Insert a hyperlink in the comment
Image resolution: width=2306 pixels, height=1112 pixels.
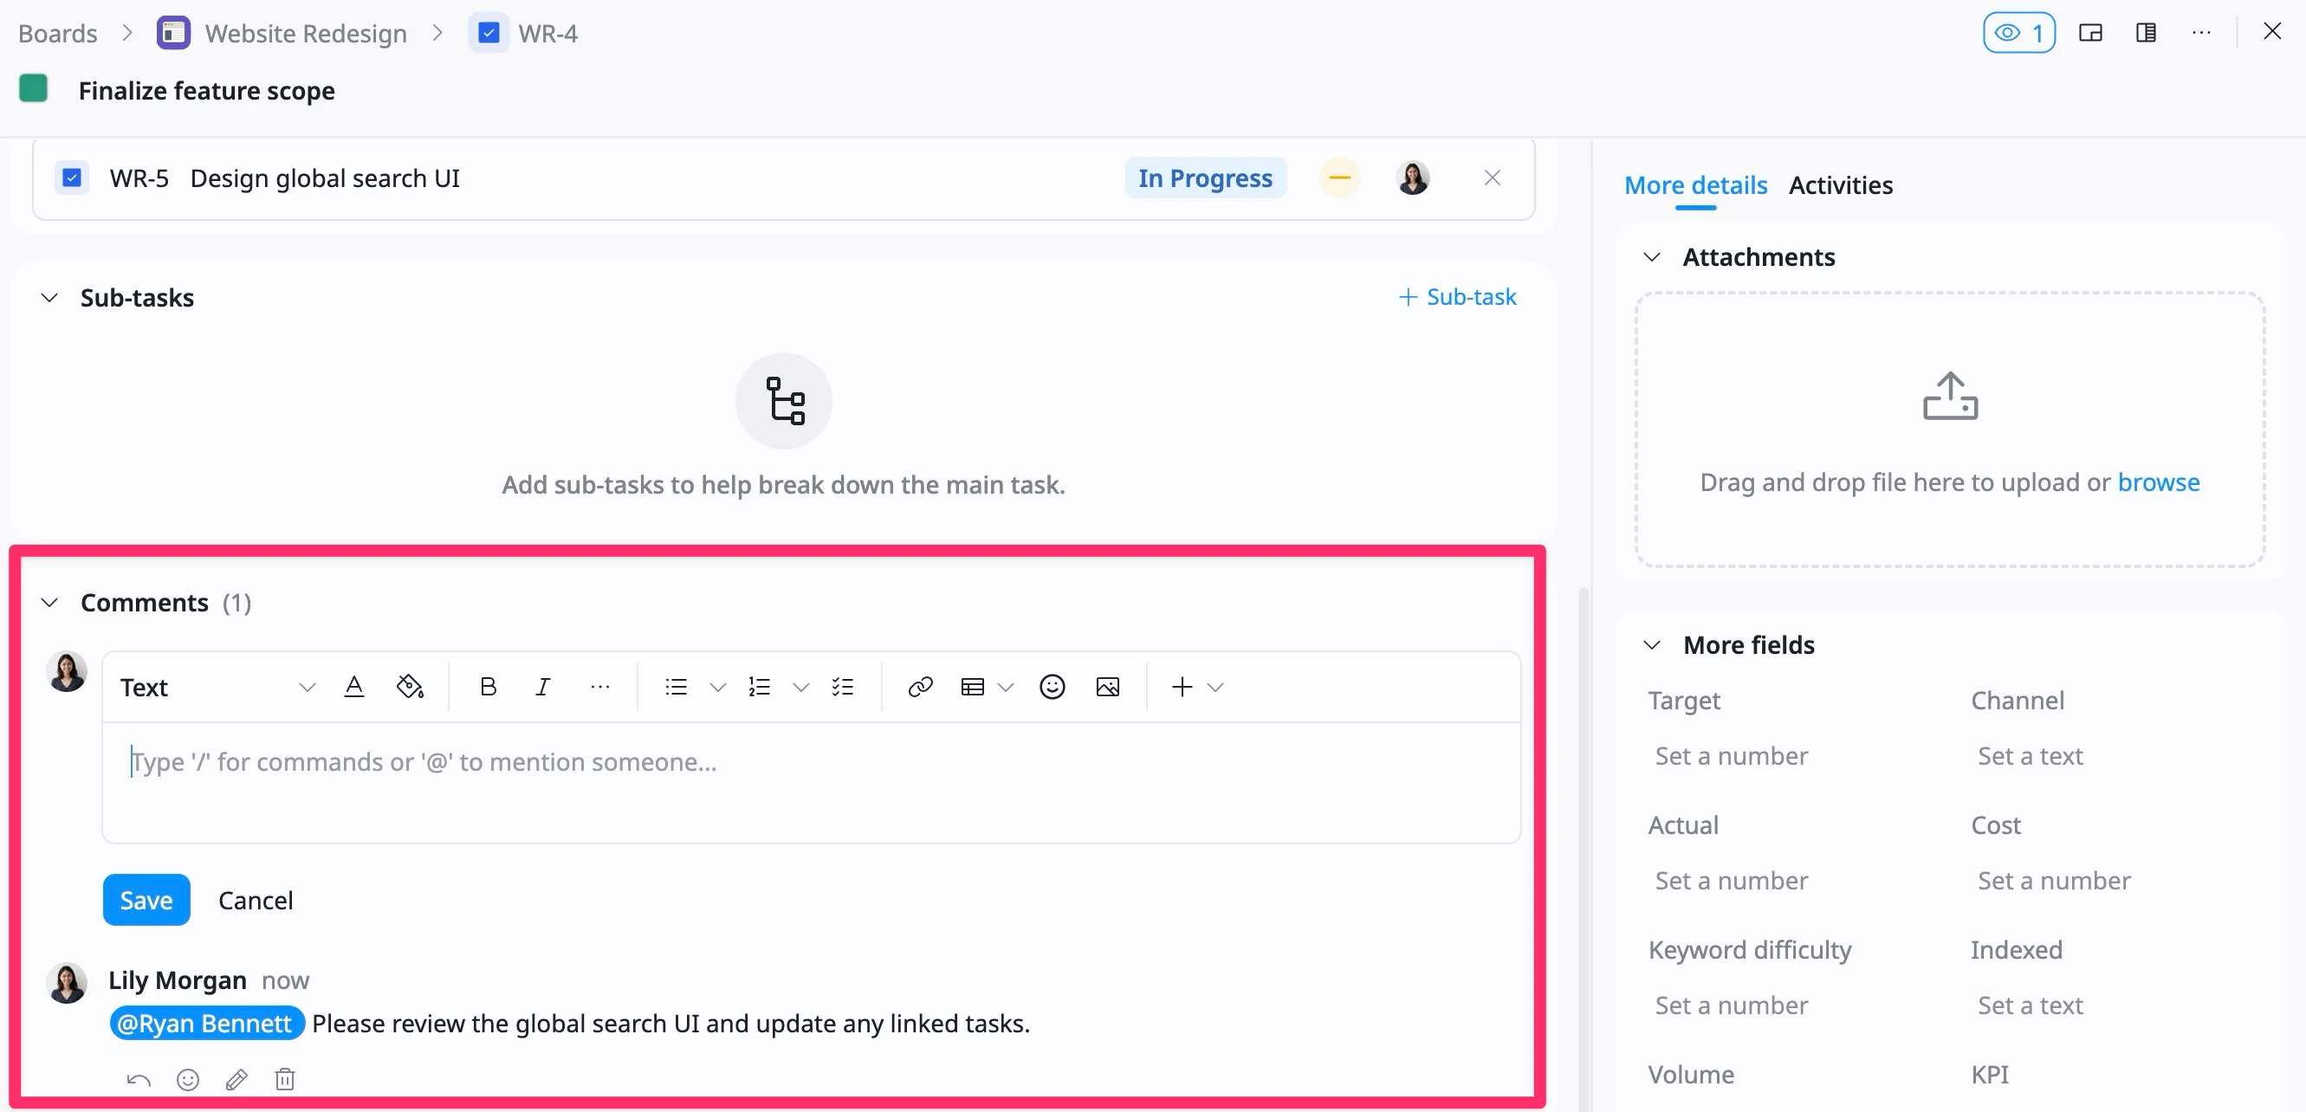(920, 687)
